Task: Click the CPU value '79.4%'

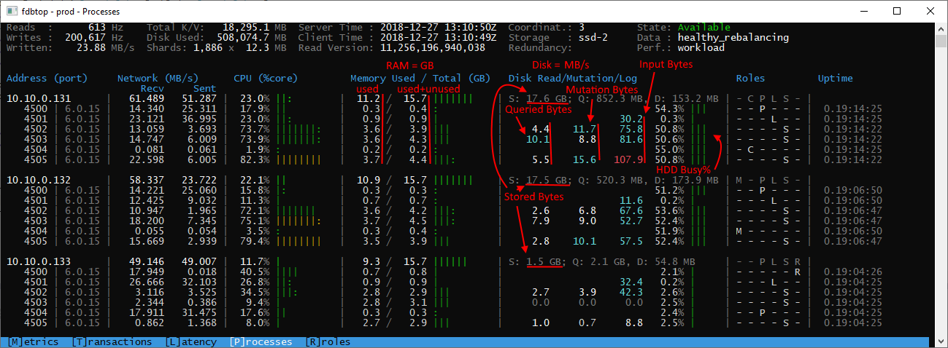Action: click(255, 241)
